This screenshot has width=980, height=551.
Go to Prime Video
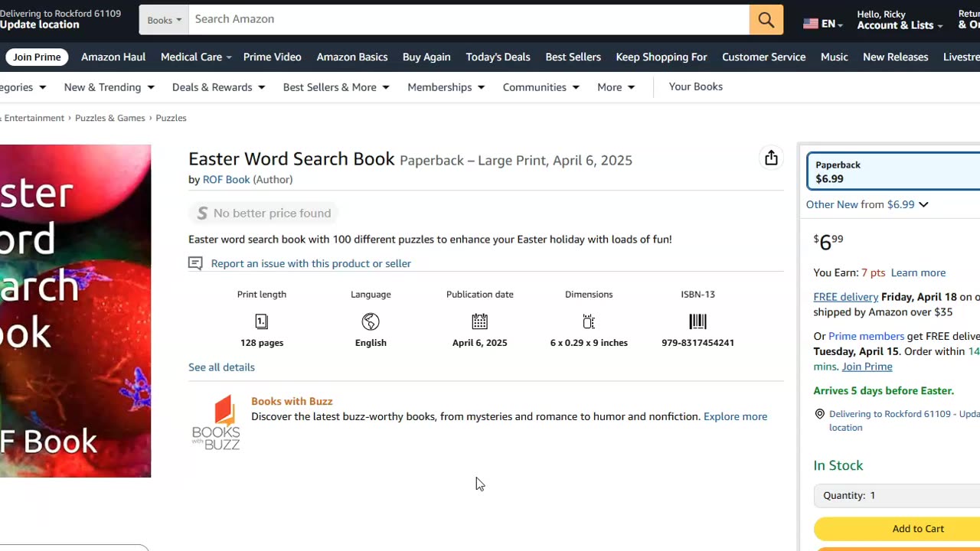(x=272, y=57)
